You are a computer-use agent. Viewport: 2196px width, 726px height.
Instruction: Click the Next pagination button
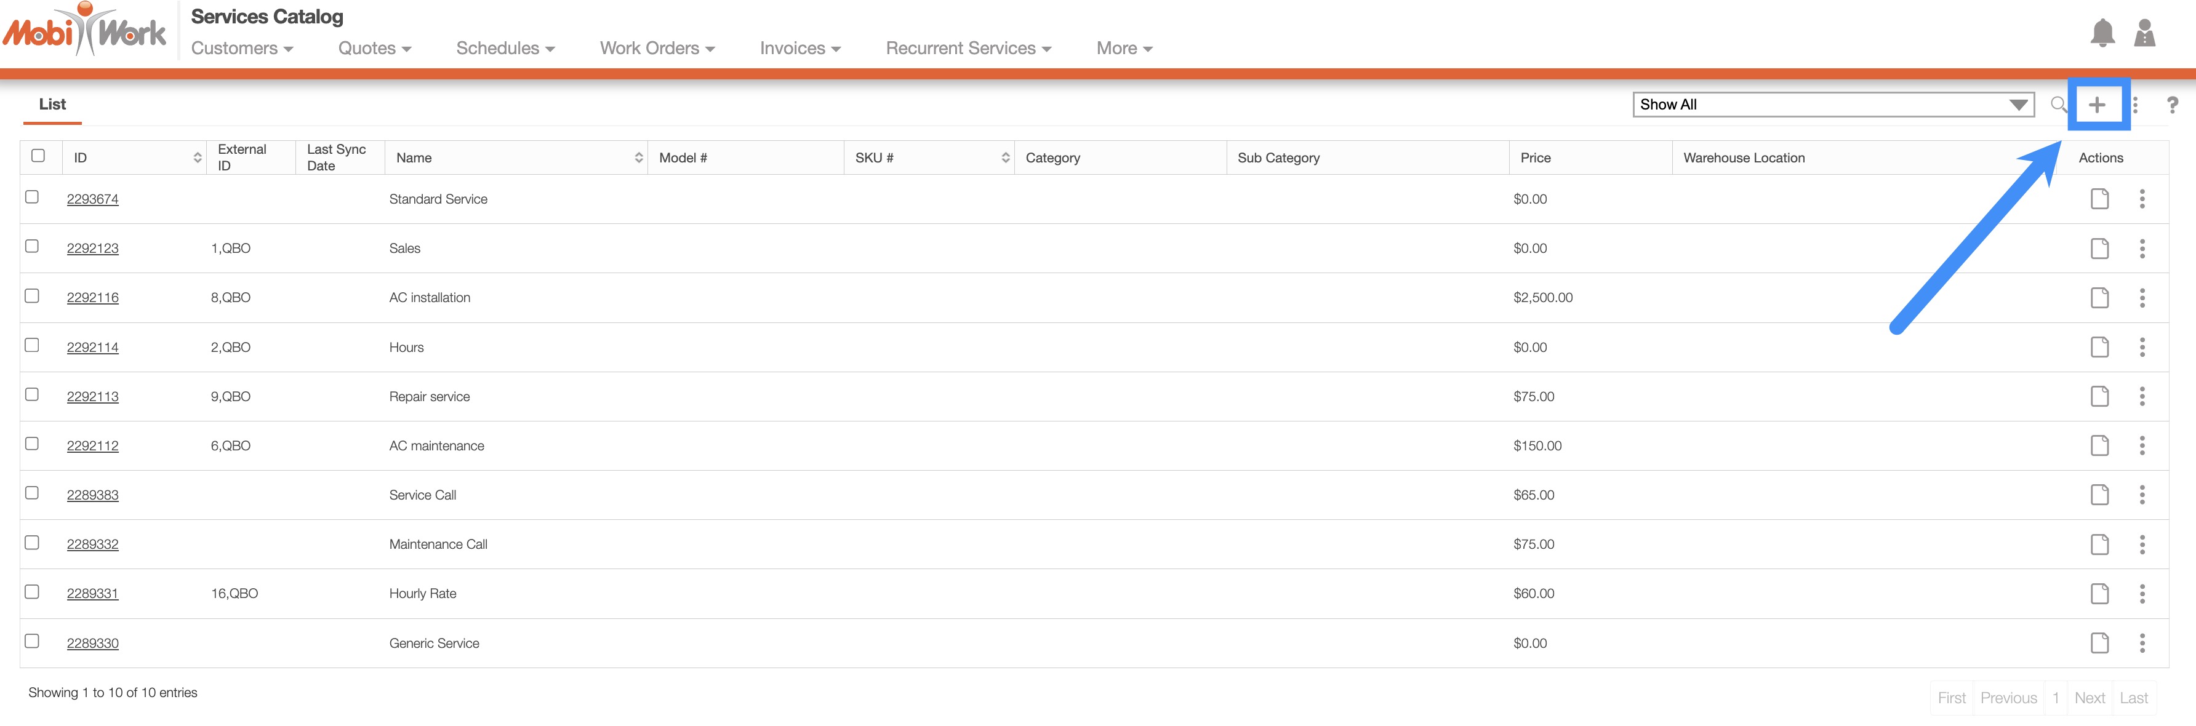pos(2090,698)
